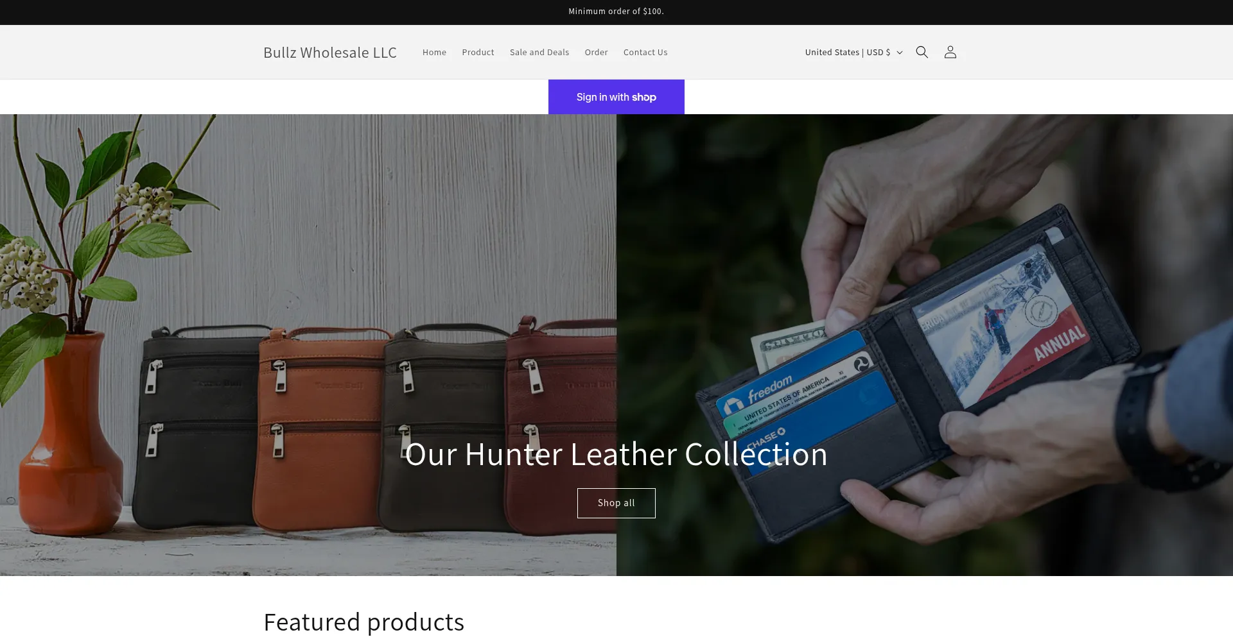Click the Minimum order of $100 announcement
The width and height of the screenshot is (1233, 637).
coord(616,11)
